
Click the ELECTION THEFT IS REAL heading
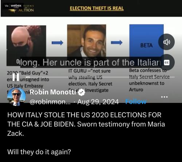(97, 8)
